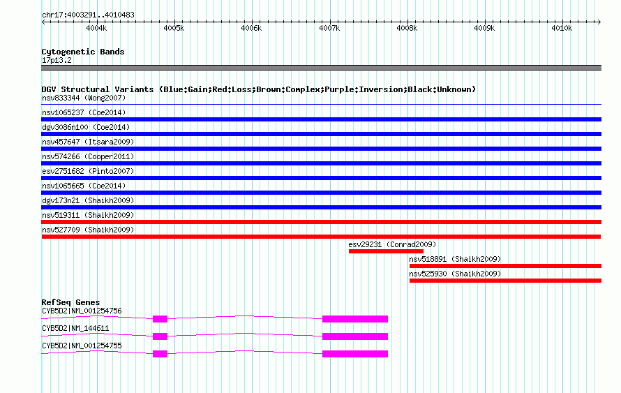Open variant nsv519311 (Shaikh2009) label
Image resolution: width=621 pixels, height=393 pixels.
(88, 215)
